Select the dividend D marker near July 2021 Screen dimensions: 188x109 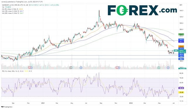pyautogui.click(x=81, y=68)
